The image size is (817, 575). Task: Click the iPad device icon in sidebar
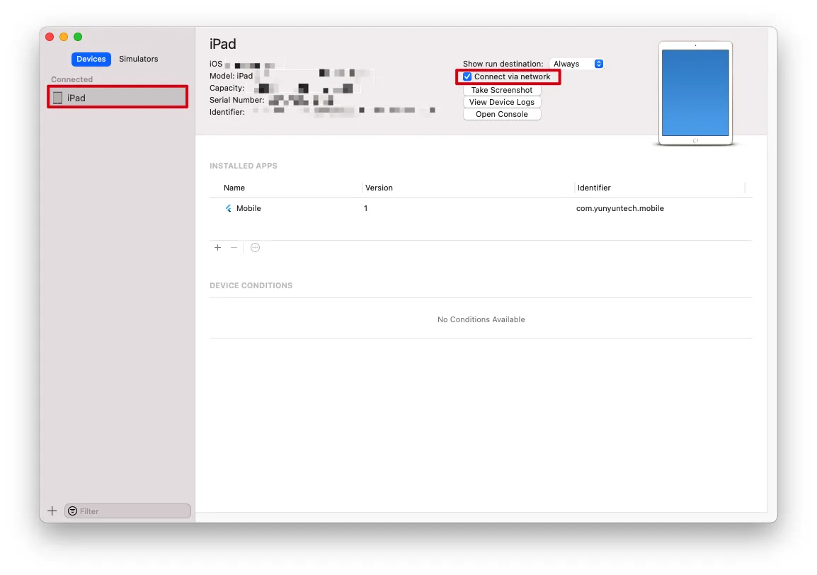point(58,98)
